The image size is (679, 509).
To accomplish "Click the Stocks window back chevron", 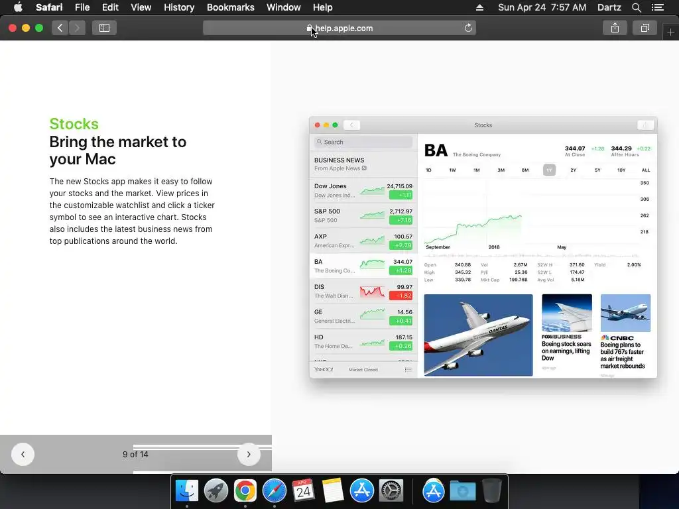I will pos(351,125).
